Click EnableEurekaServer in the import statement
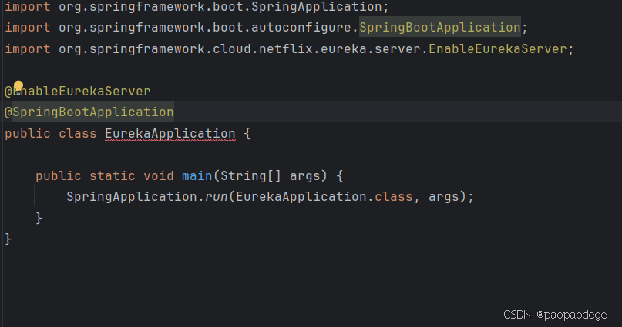This screenshot has width=622, height=327. pyautogui.click(x=498, y=49)
